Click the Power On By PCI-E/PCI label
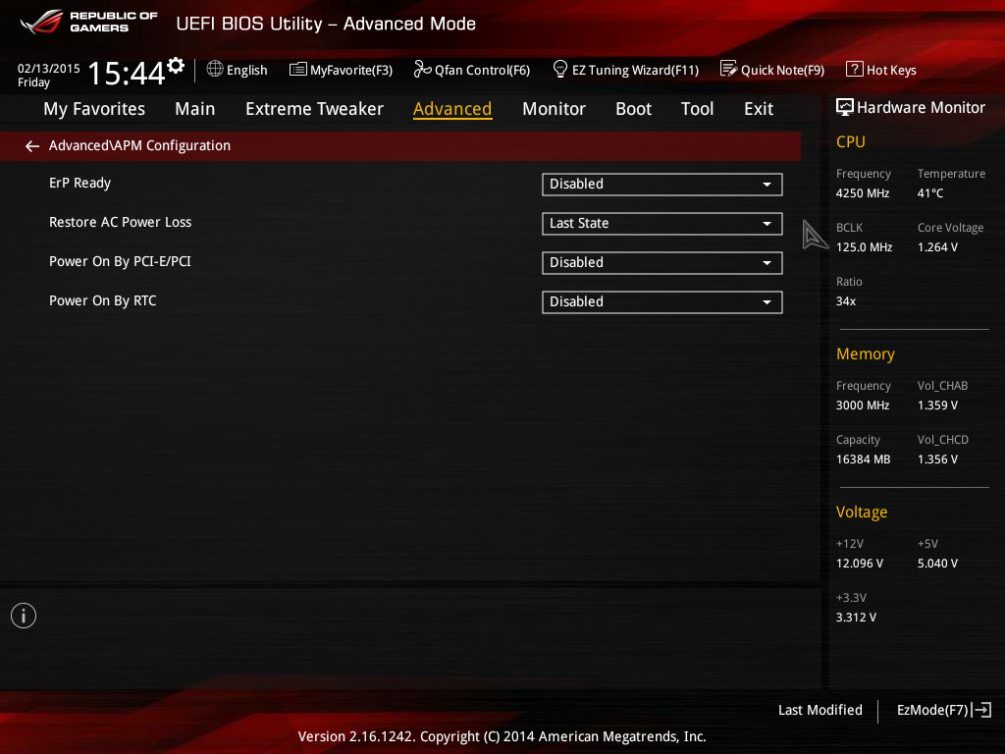The height and width of the screenshot is (754, 1005). pos(120,261)
